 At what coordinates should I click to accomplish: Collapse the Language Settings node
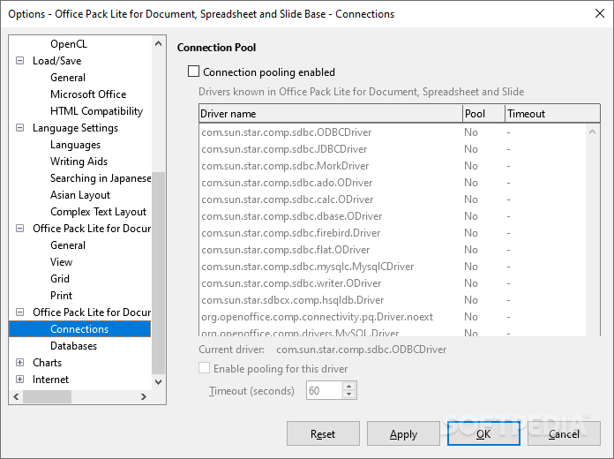click(x=19, y=128)
